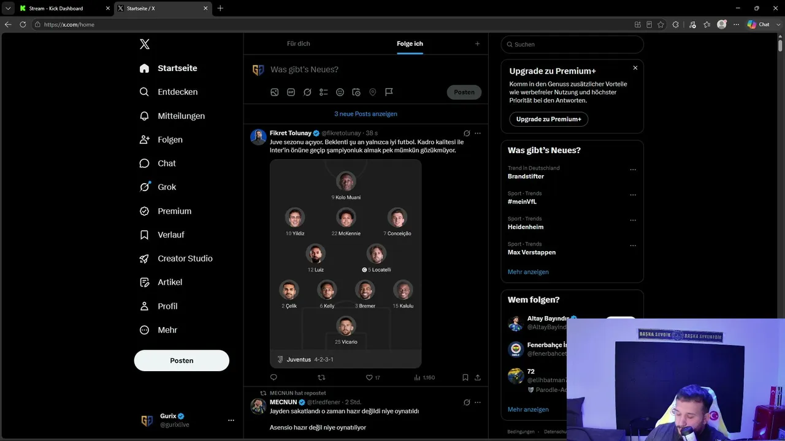Viewport: 785px width, 441px height.
Task: Open Verlauf bookmarks entry
Action: (x=162, y=235)
